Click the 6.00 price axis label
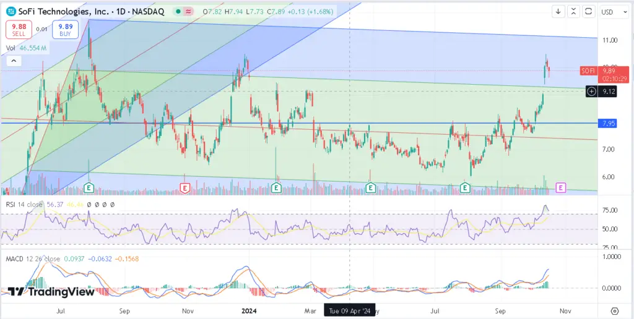Image resolution: width=634 pixels, height=319 pixels. pyautogui.click(x=609, y=177)
